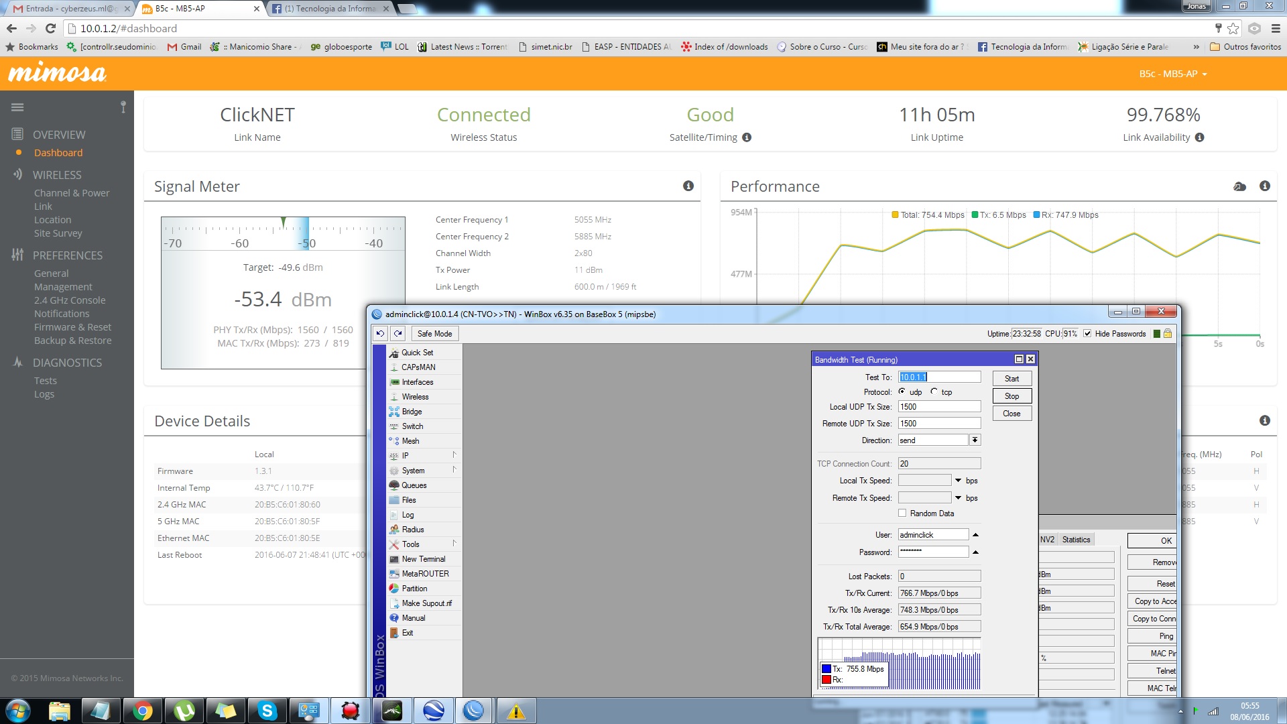
Task: Open the Wireless menu in WinBox
Action: 415,397
